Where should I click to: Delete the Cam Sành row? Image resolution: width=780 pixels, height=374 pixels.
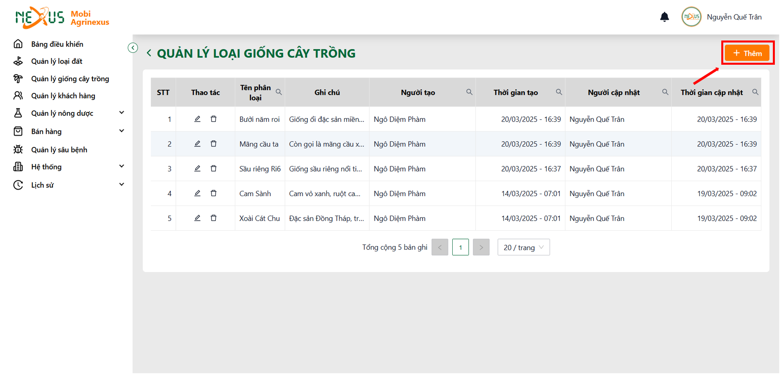(x=213, y=193)
